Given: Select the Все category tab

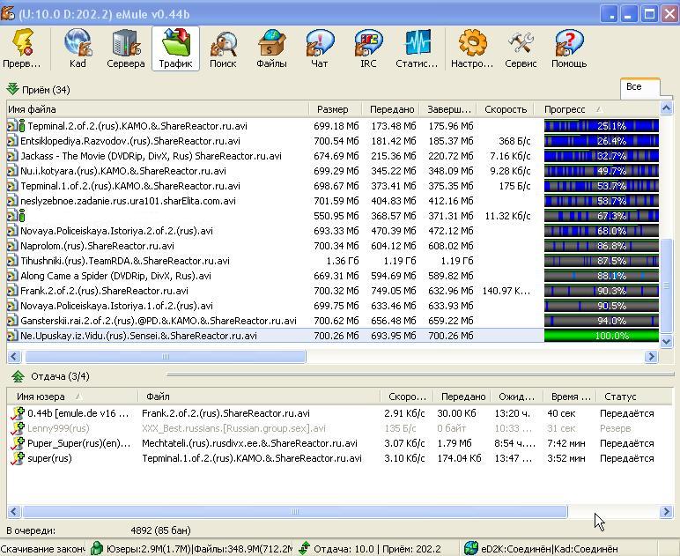Looking at the screenshot, I should coord(639,88).
